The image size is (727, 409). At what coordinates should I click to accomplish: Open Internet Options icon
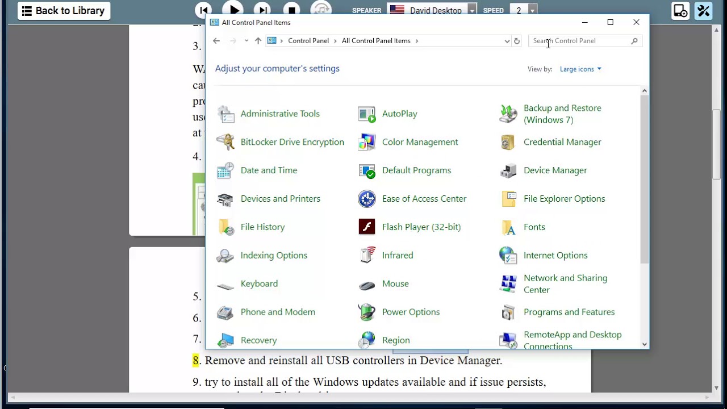point(508,256)
